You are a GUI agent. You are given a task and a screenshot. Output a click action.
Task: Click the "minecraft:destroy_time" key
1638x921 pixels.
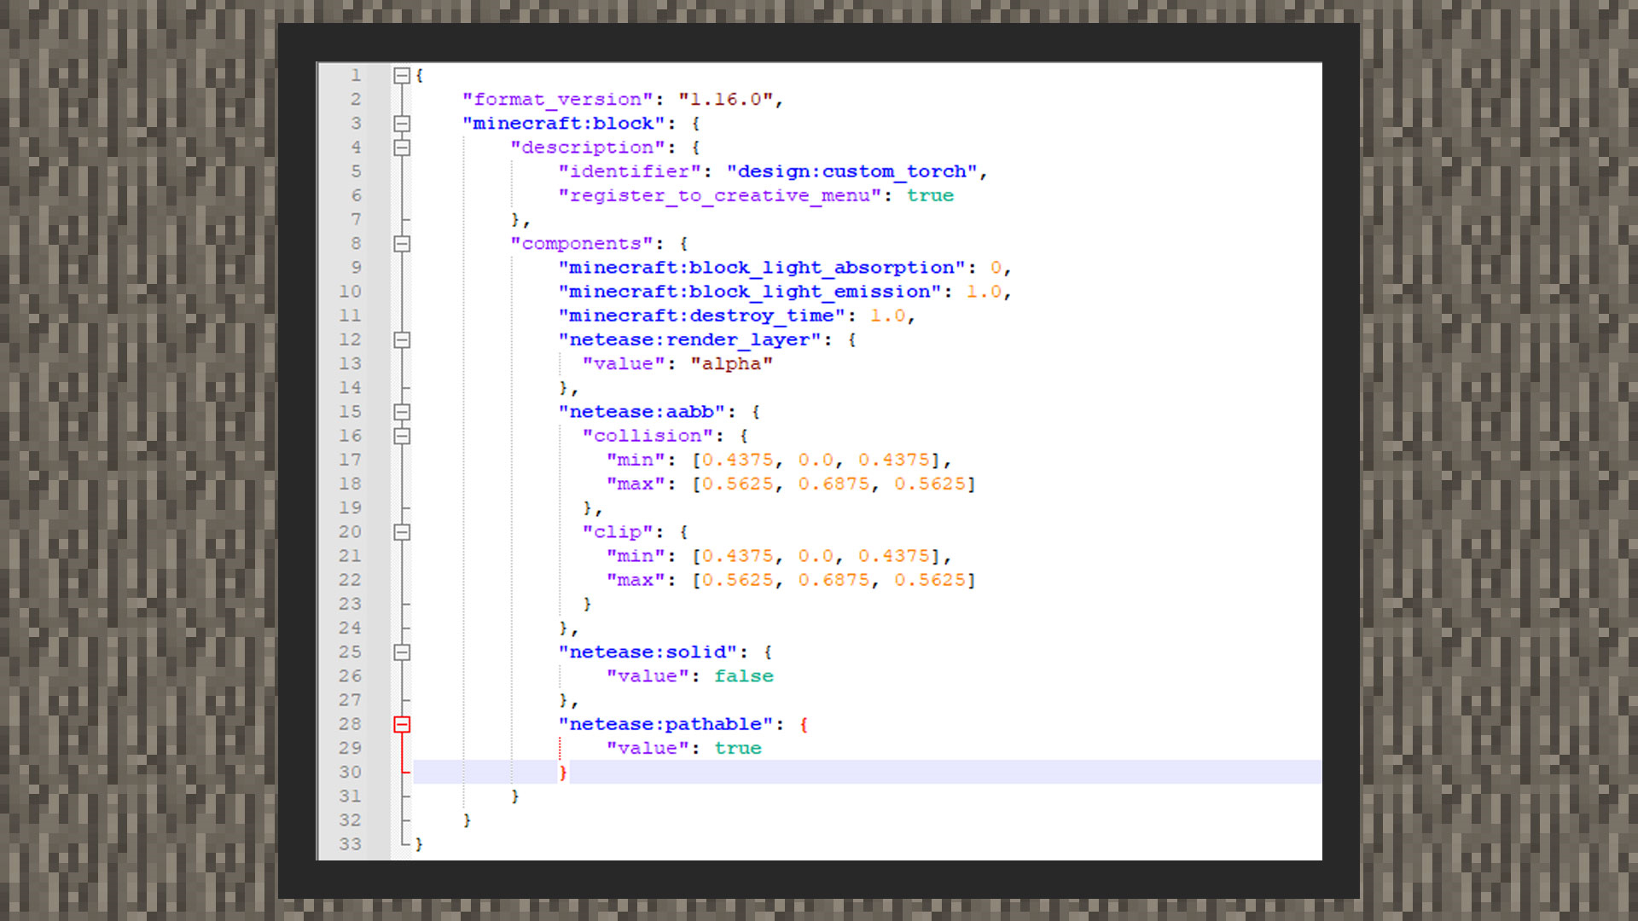701,316
